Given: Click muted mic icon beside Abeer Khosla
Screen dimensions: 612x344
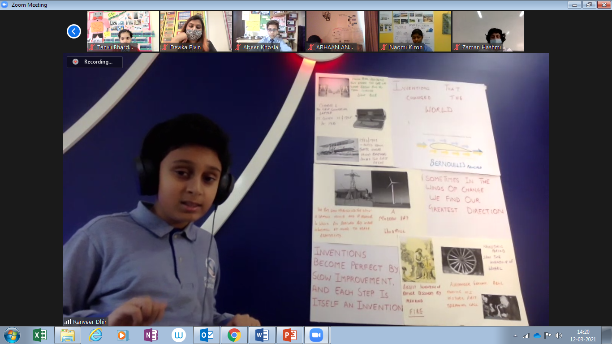Looking at the screenshot, I should (x=238, y=47).
